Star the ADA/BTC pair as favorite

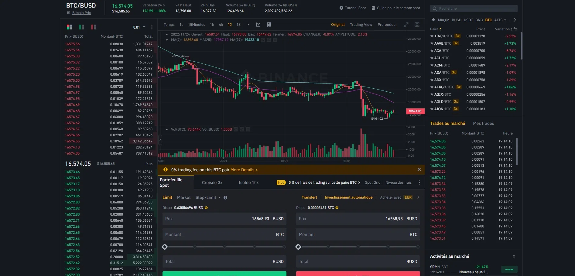pos(432,73)
